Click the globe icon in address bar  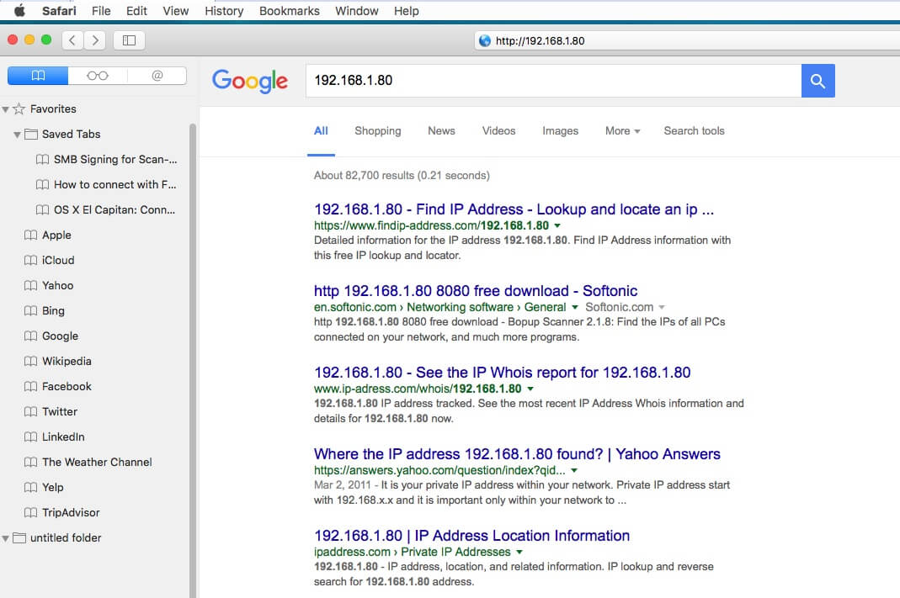click(x=484, y=40)
